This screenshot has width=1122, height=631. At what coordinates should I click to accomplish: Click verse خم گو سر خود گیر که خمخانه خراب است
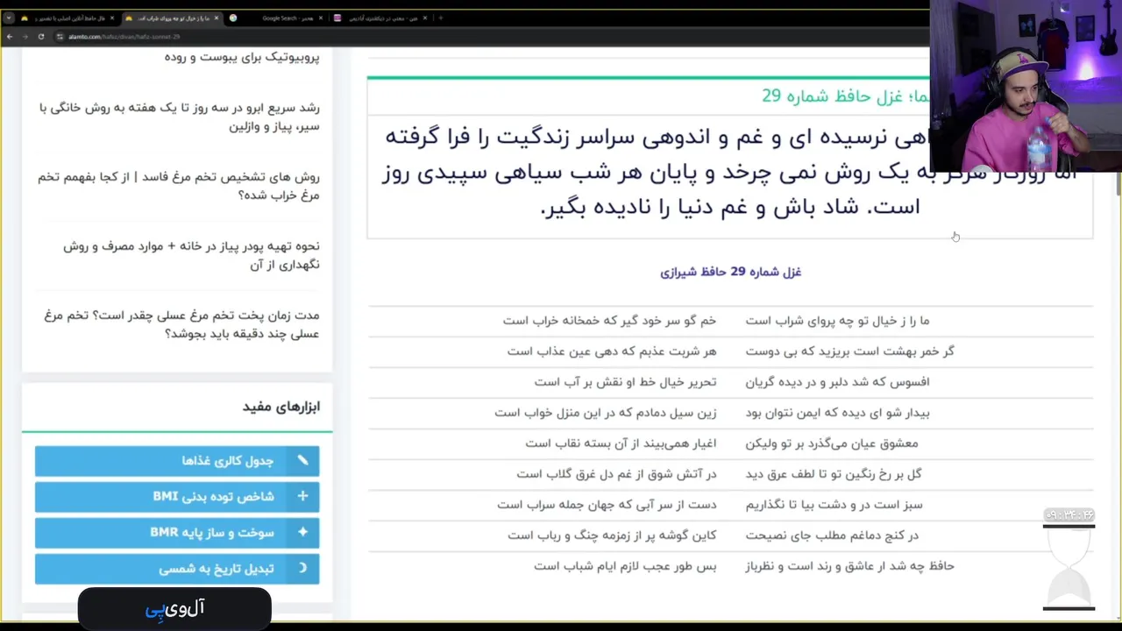(609, 321)
